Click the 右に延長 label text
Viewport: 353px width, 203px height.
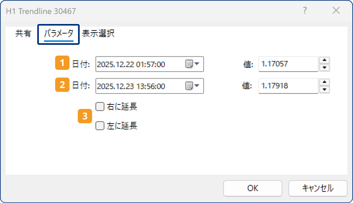pyautogui.click(x=122, y=107)
